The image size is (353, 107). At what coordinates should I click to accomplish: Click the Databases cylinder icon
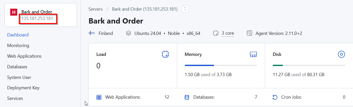187,97
